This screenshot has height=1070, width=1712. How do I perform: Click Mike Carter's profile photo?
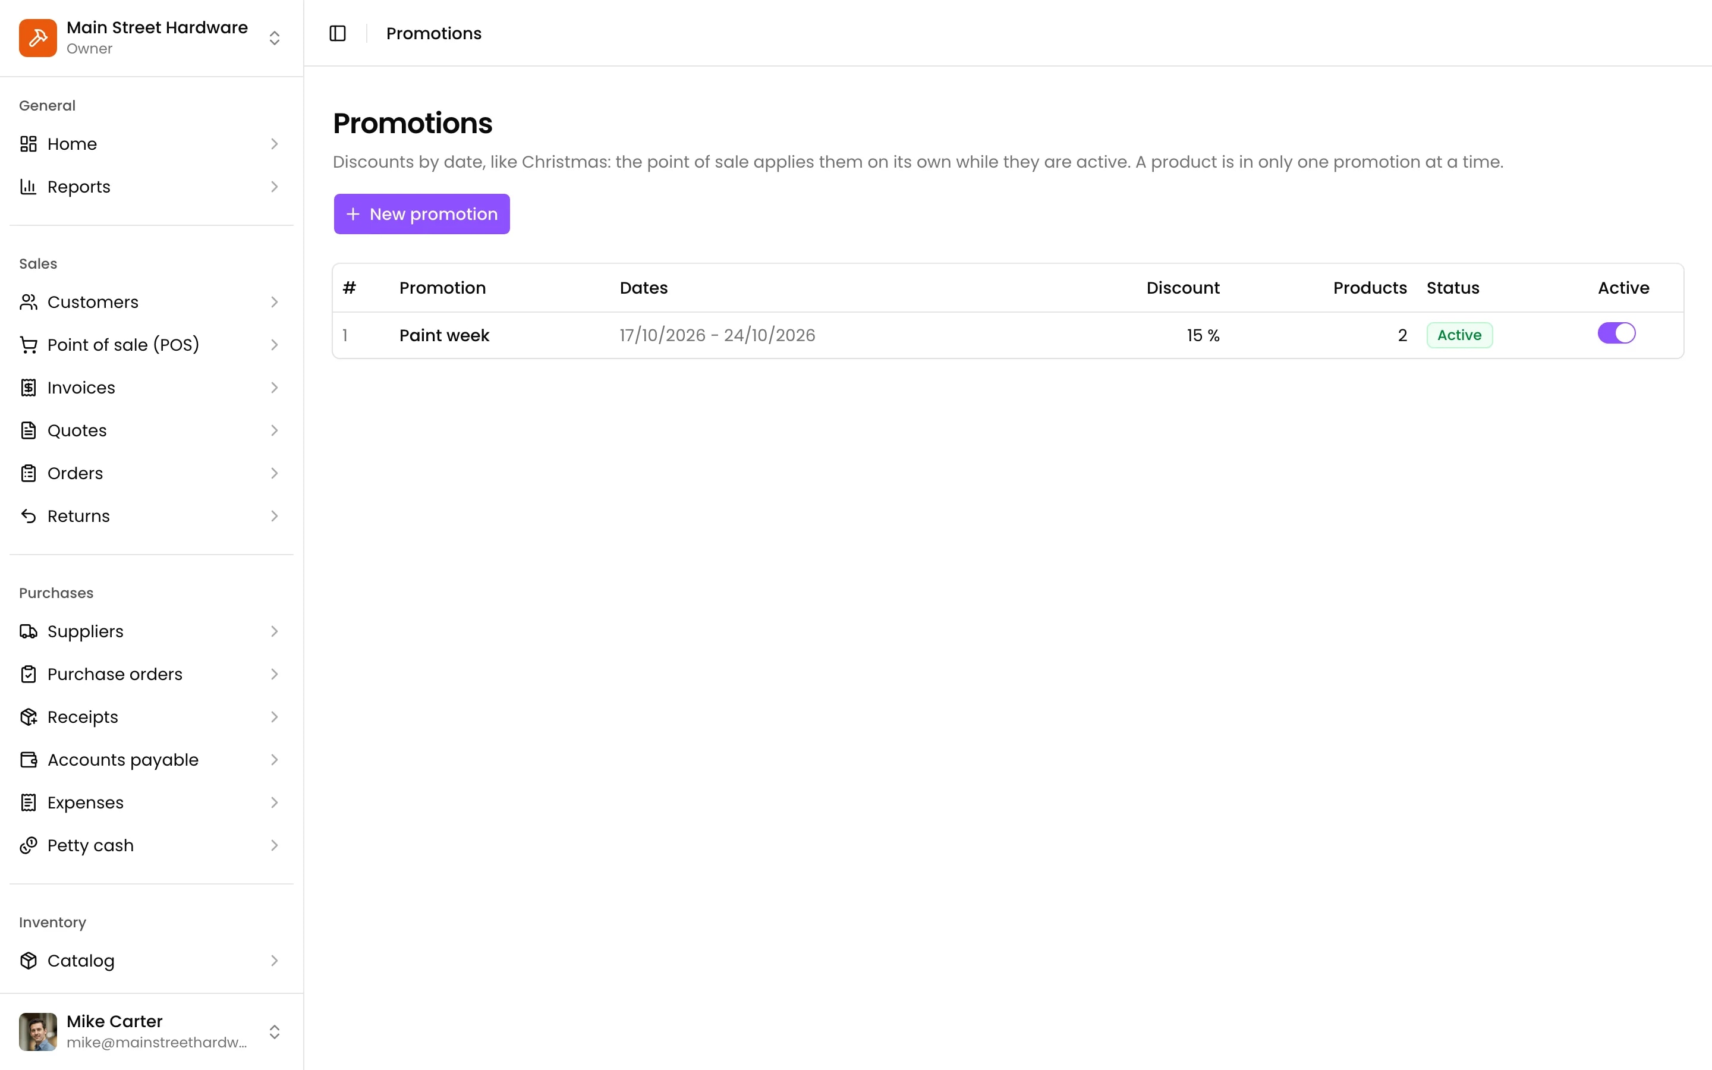coord(37,1032)
